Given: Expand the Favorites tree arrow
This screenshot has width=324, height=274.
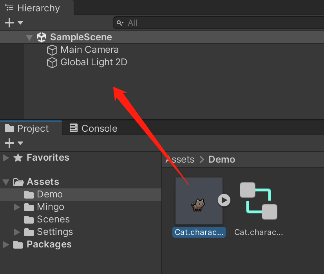Looking at the screenshot, I should 6,158.
